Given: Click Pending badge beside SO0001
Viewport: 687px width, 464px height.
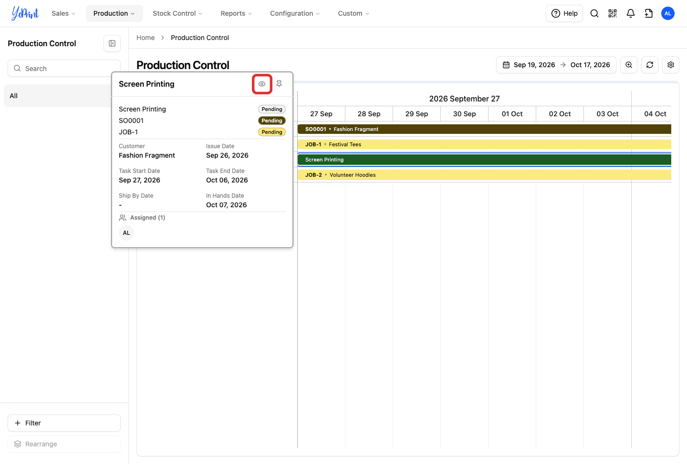Looking at the screenshot, I should [272, 121].
